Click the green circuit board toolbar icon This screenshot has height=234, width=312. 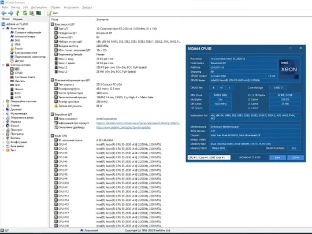[38, 13]
